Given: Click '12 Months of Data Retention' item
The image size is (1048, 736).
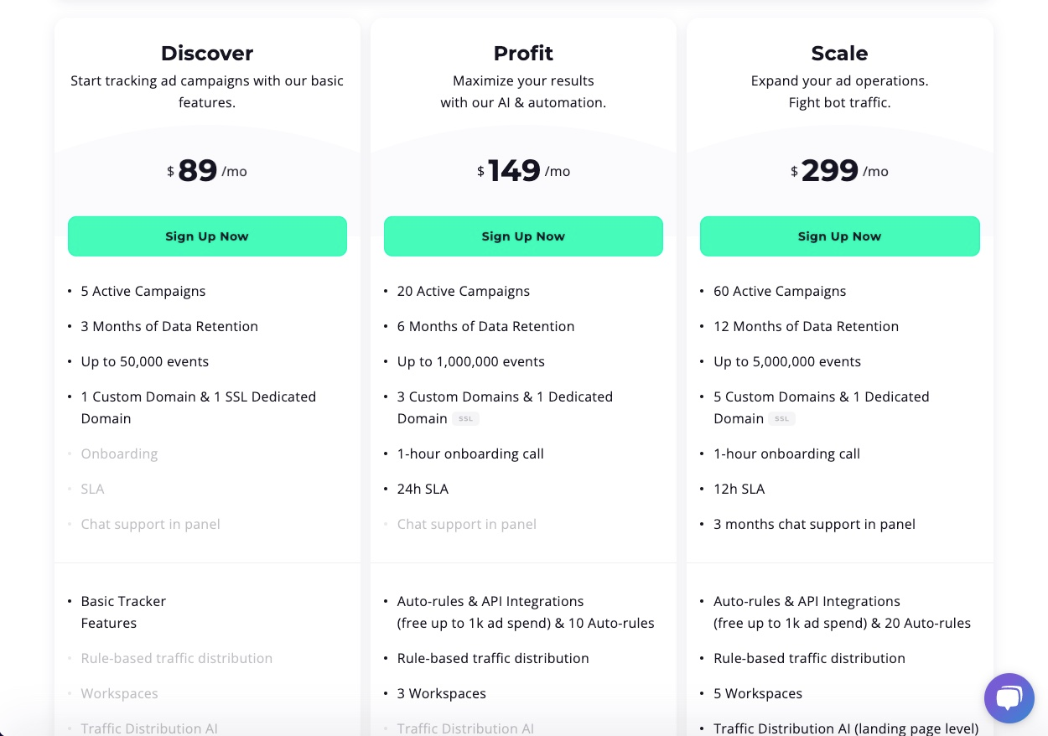Looking at the screenshot, I should coord(806,326).
